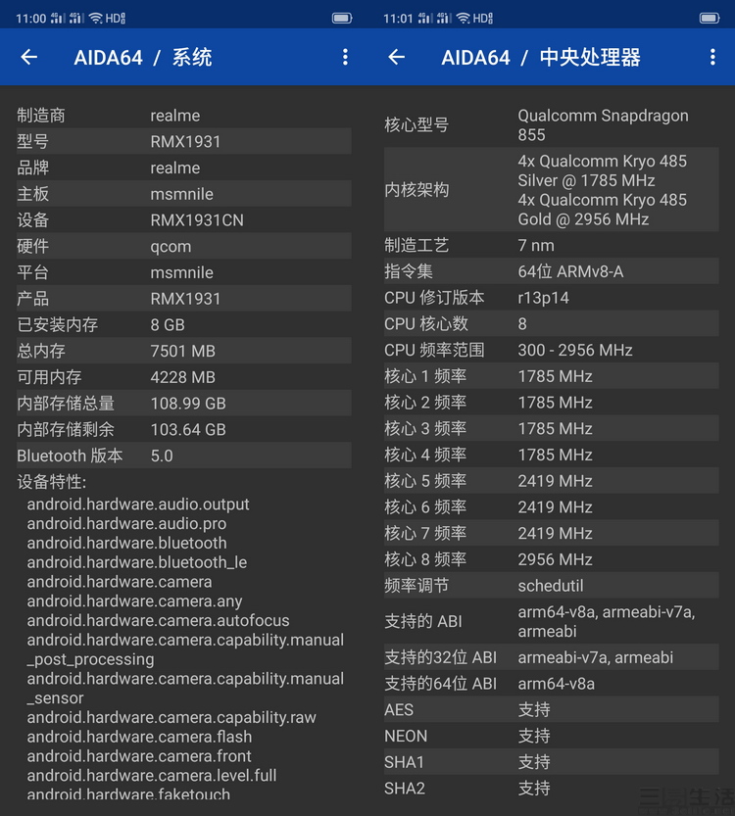The height and width of the screenshot is (816, 735).
Task: Go back from the AIDA64 系统 screen
Action: point(29,57)
